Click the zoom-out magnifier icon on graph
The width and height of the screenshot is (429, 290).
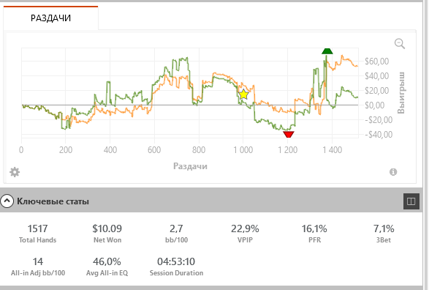tap(400, 44)
